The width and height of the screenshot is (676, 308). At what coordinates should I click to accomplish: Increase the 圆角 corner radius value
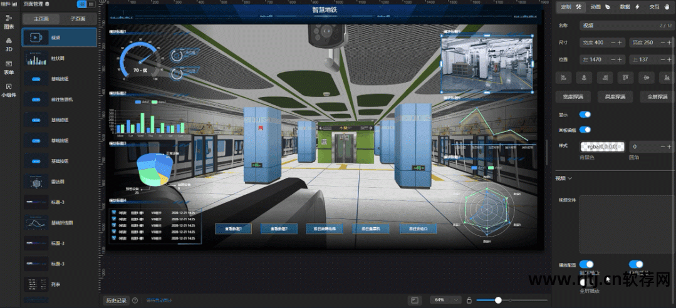pos(670,147)
